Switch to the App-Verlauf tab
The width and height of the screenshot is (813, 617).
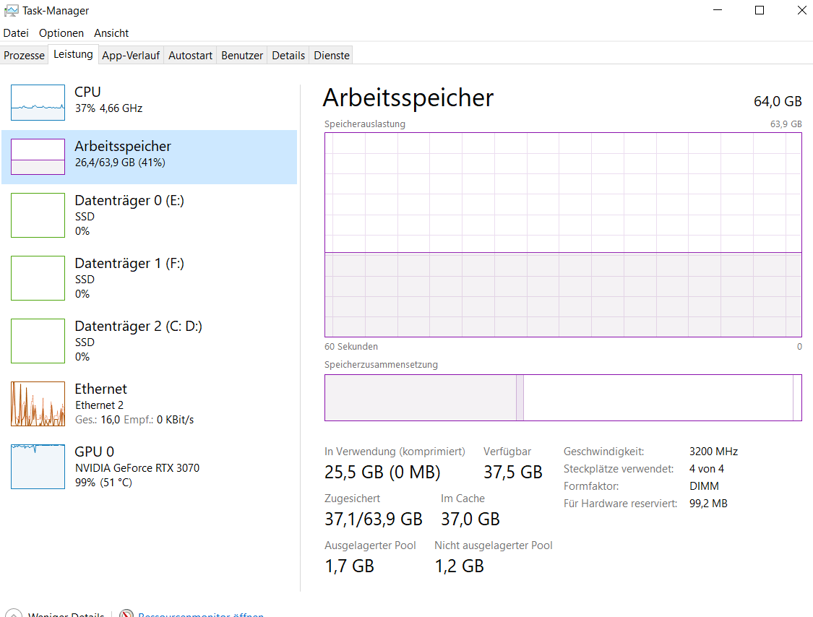[x=131, y=56]
